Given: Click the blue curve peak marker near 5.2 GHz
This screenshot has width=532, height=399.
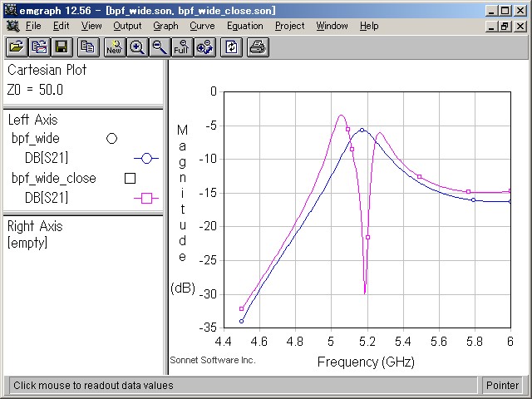Looking at the screenshot, I should (x=362, y=130).
